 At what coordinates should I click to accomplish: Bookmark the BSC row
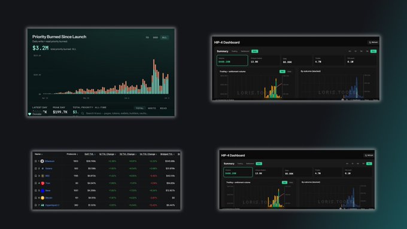[35, 176]
